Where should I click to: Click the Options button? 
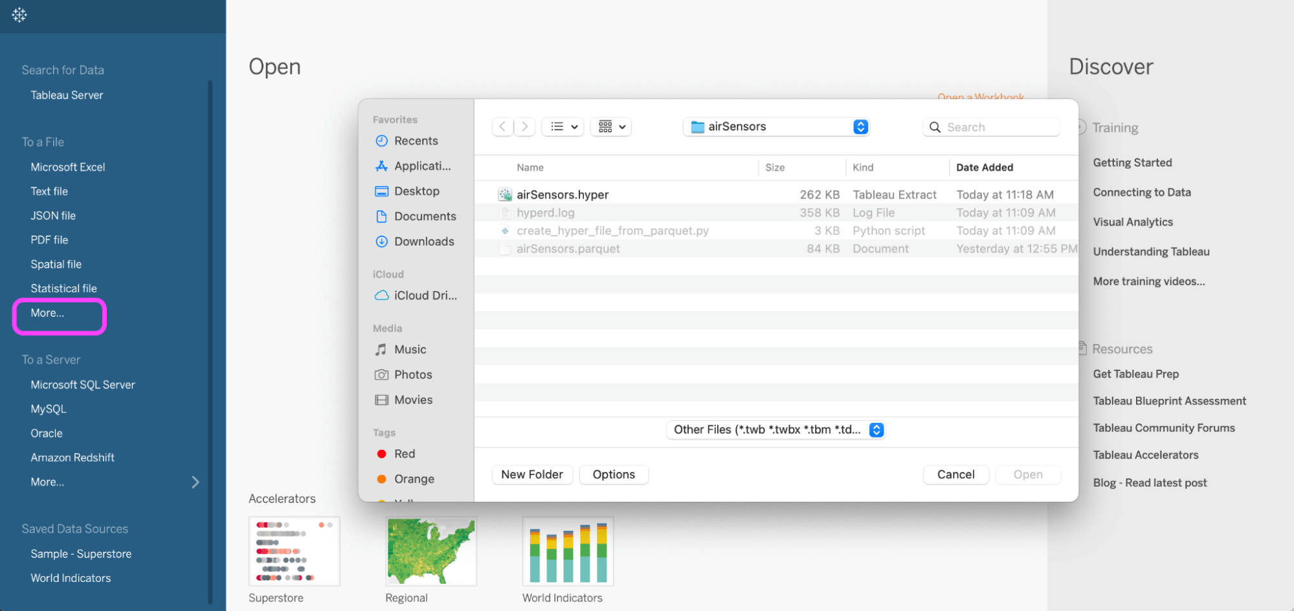click(614, 475)
